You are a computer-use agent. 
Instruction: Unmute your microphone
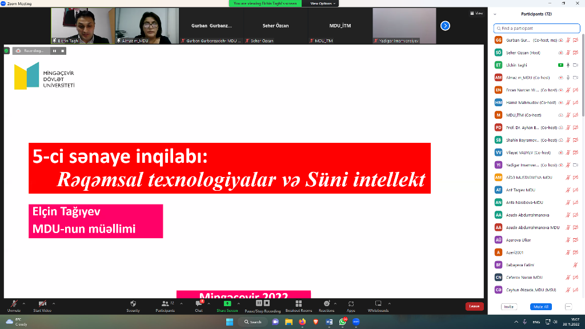[13, 303]
